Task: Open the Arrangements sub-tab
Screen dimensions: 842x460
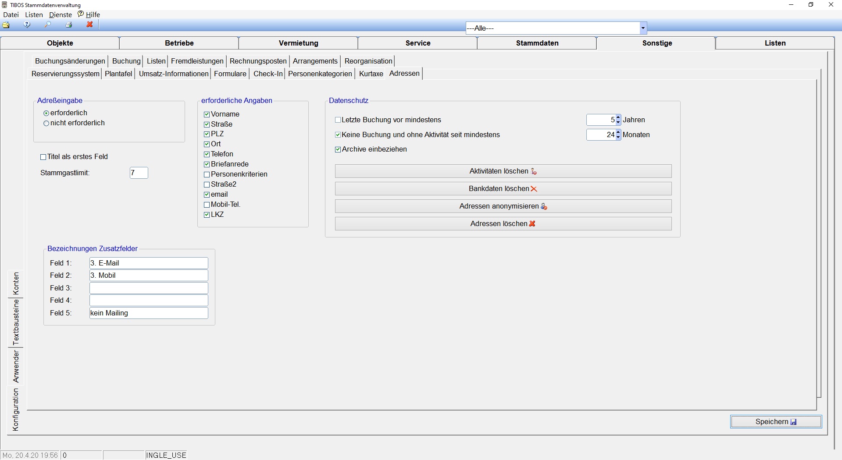Action: click(315, 61)
